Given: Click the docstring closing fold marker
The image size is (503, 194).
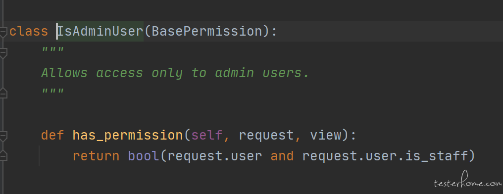Looking at the screenshot, I should 3,93.
